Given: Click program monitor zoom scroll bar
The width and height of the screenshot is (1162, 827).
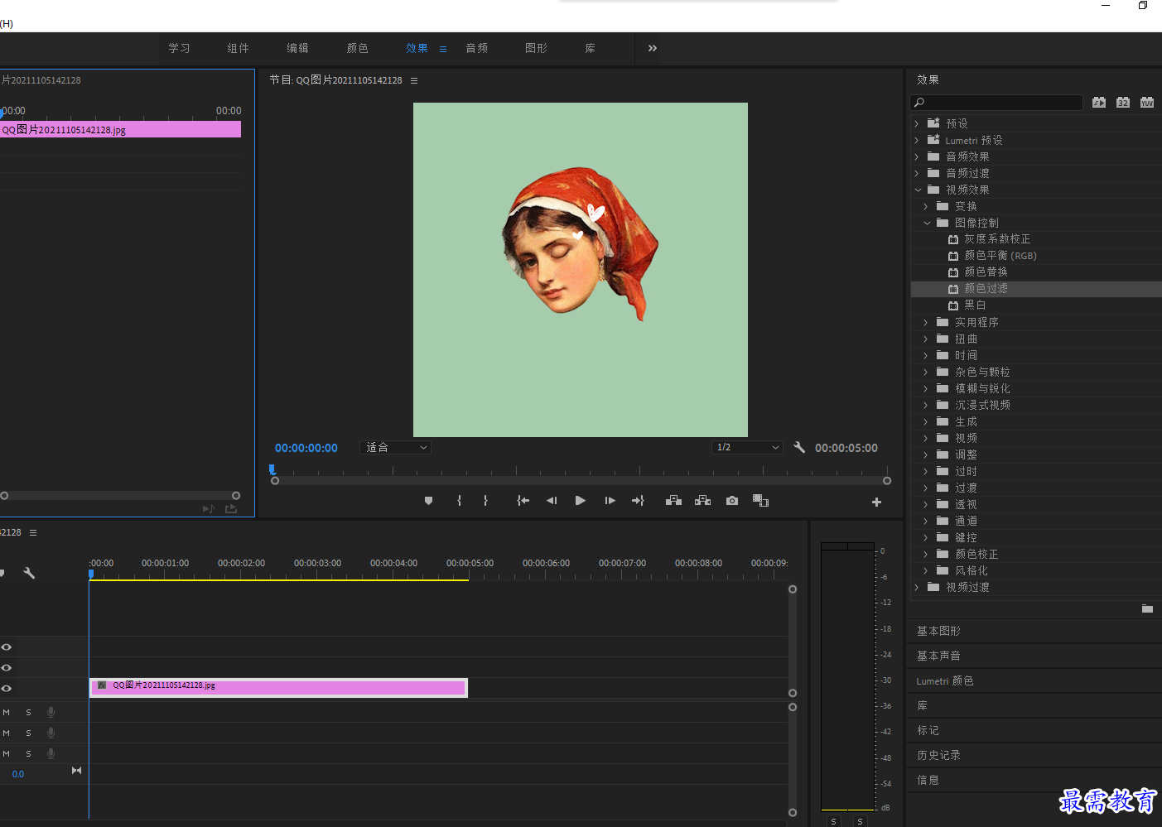Looking at the screenshot, I should 581,480.
